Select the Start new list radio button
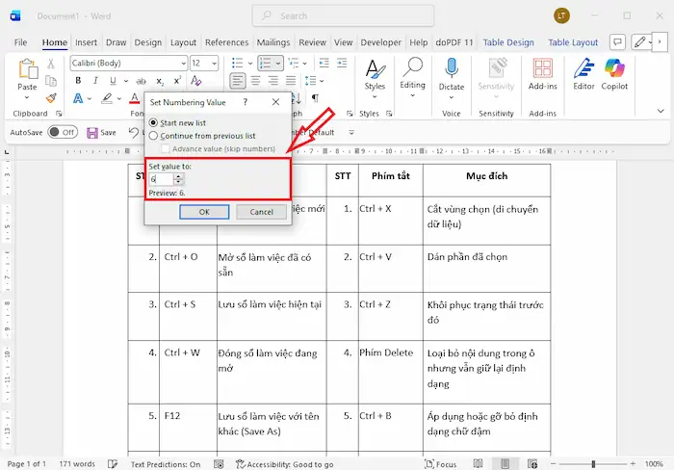The width and height of the screenshot is (674, 470). coord(154,122)
